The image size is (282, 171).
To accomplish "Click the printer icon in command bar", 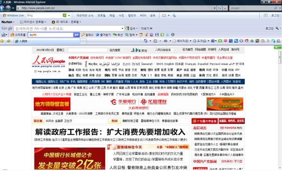I will [x=166, y=41].
